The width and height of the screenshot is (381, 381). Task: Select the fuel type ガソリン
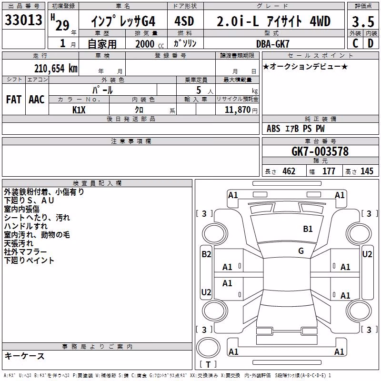[185, 43]
